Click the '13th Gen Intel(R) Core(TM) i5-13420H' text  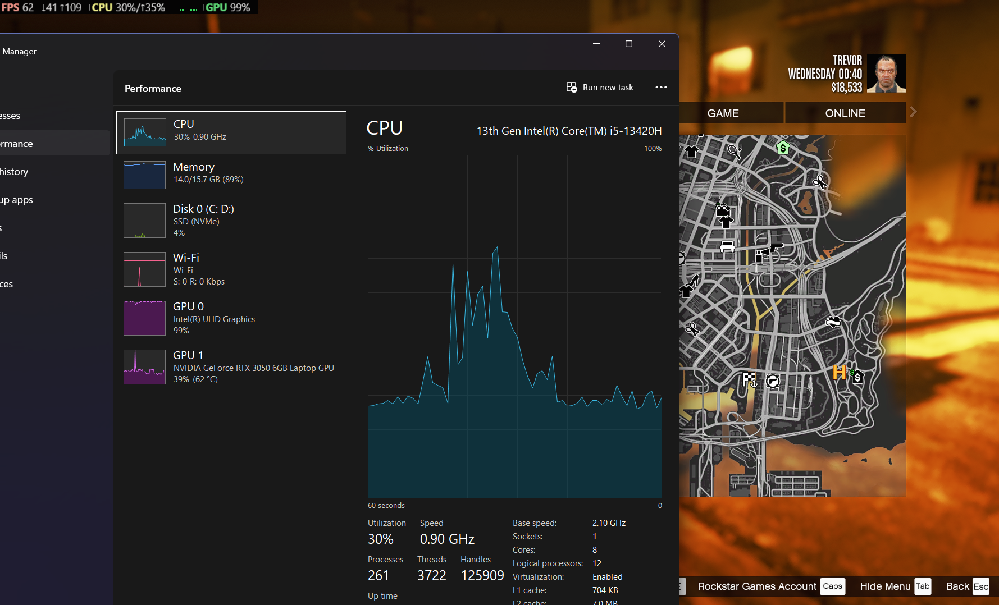point(569,131)
